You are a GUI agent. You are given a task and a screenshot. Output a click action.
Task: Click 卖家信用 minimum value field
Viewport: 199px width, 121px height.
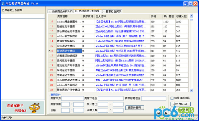tap(65, 104)
